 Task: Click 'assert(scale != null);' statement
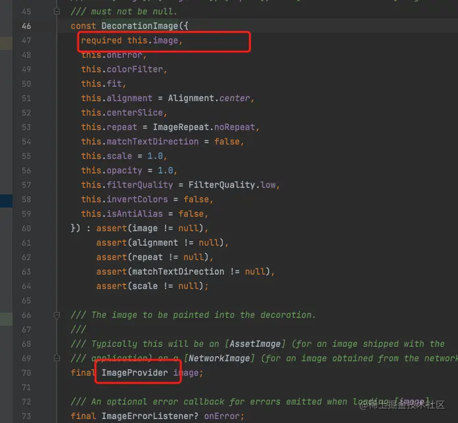click(152, 286)
